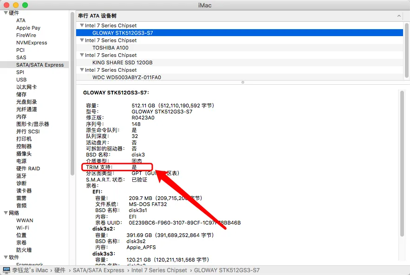Click the serial number value 148
This screenshot has width=410, height=275.
(x=136, y=124)
